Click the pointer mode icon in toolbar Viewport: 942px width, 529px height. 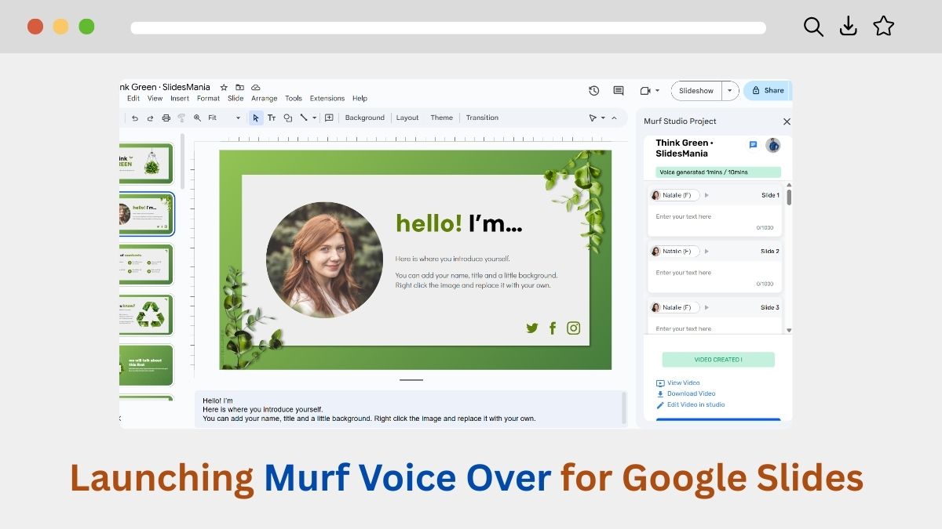click(x=593, y=118)
